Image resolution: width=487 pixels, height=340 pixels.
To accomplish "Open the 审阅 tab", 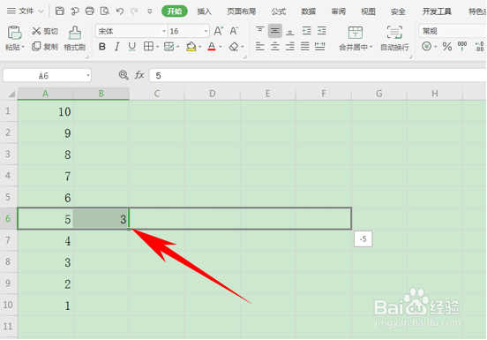I will (x=338, y=11).
